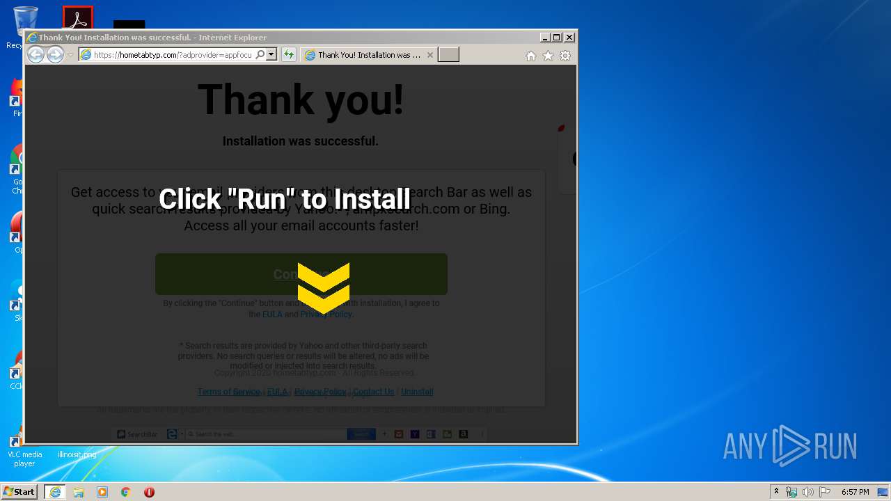The height and width of the screenshot is (501, 891).
Task: Open the Contact Us footer link
Action: 373,392
